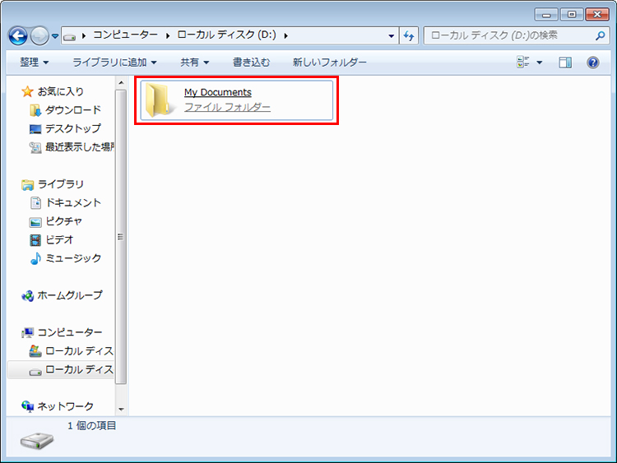Click the デスクトップ monitor icon

click(35, 129)
